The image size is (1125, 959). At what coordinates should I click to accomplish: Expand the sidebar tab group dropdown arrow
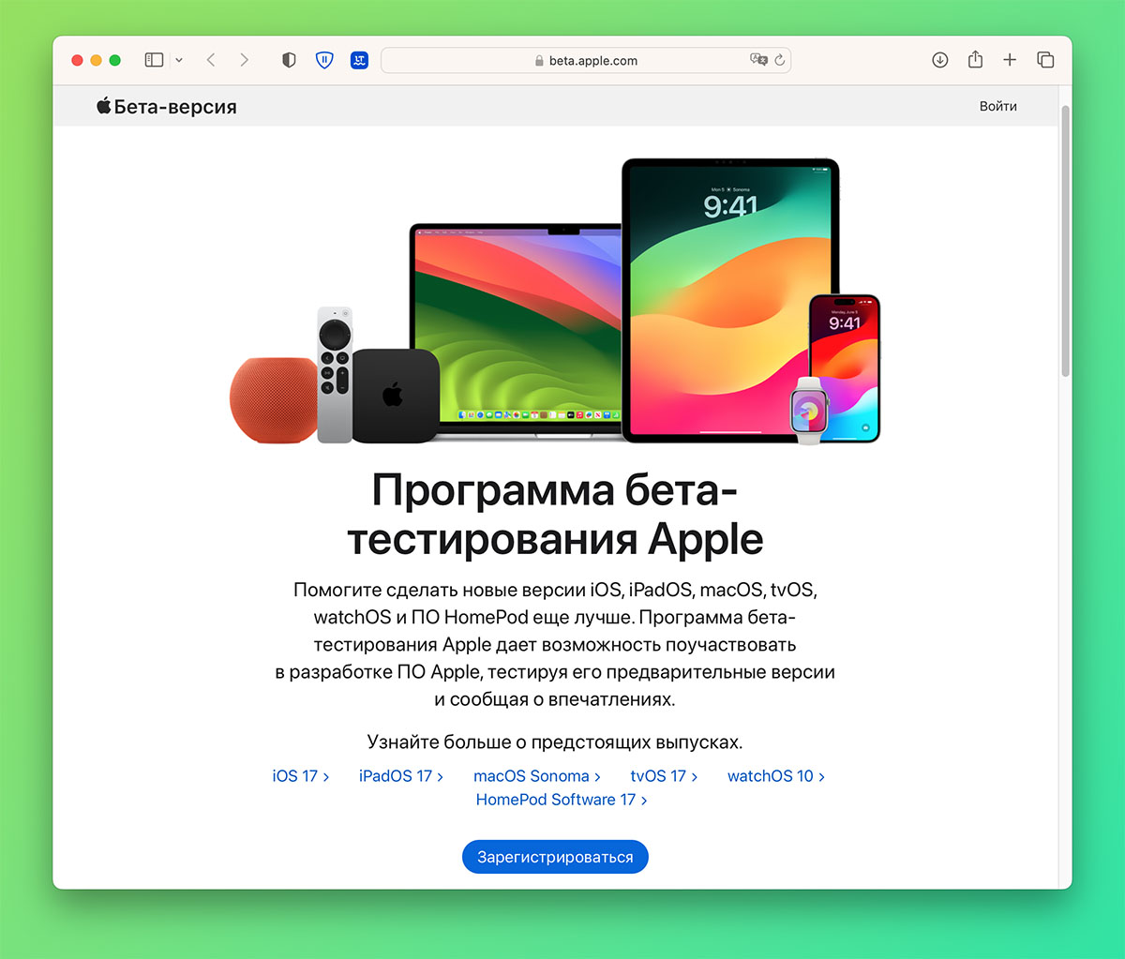click(x=179, y=60)
